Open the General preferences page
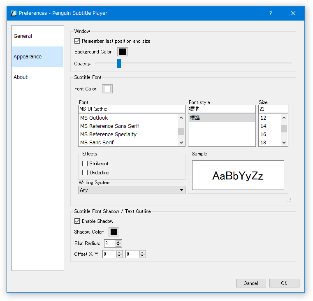The image size is (313, 301). pyautogui.click(x=38, y=36)
